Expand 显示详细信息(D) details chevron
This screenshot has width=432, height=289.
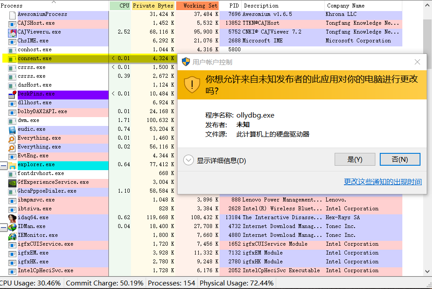(189, 160)
